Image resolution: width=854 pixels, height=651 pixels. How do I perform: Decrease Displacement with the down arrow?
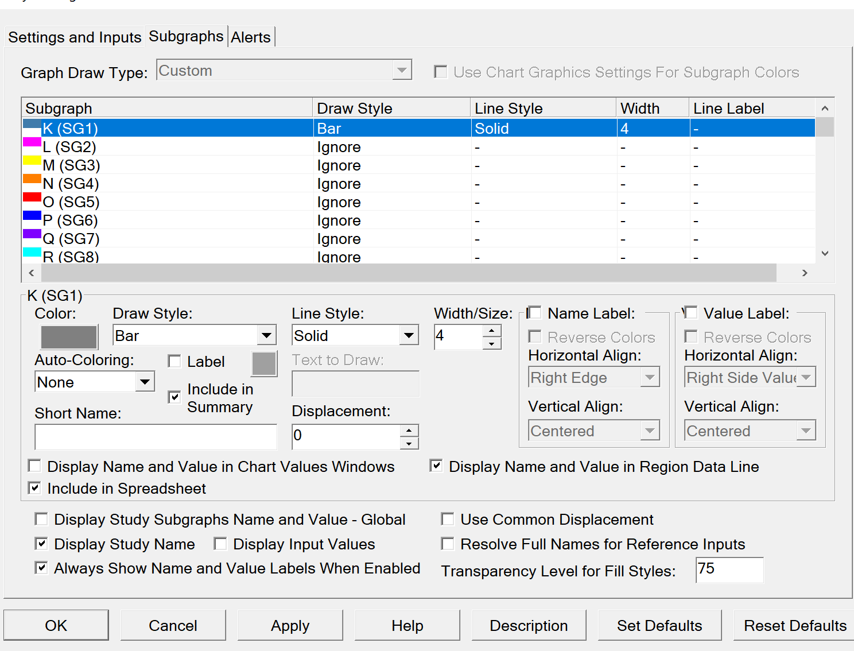[409, 444]
